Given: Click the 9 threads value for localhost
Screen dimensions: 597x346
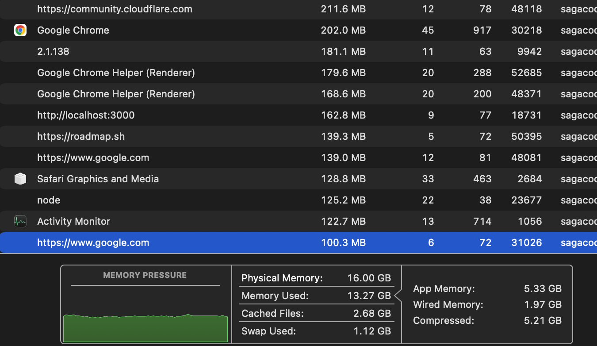Looking at the screenshot, I should pyautogui.click(x=431, y=115).
